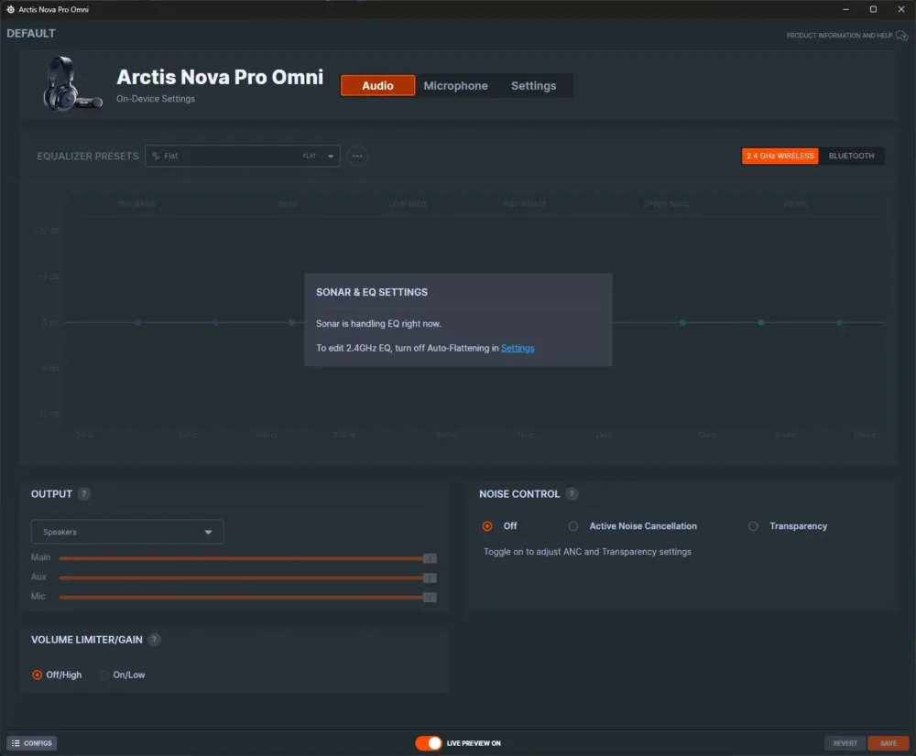Click the Save button

pos(888,743)
